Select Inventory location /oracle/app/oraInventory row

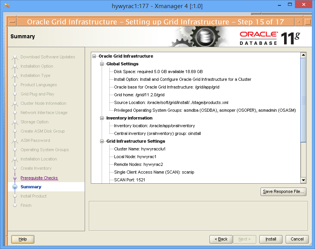coord(155,126)
